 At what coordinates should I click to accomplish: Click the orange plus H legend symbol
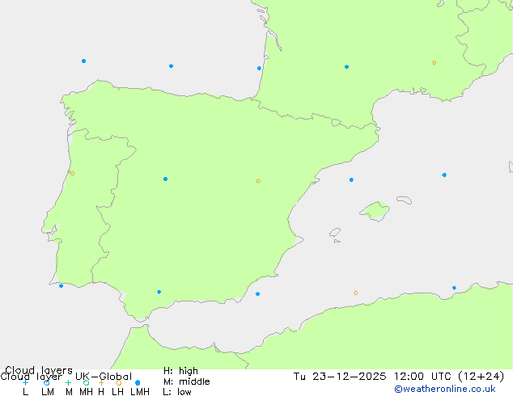tap(101, 382)
